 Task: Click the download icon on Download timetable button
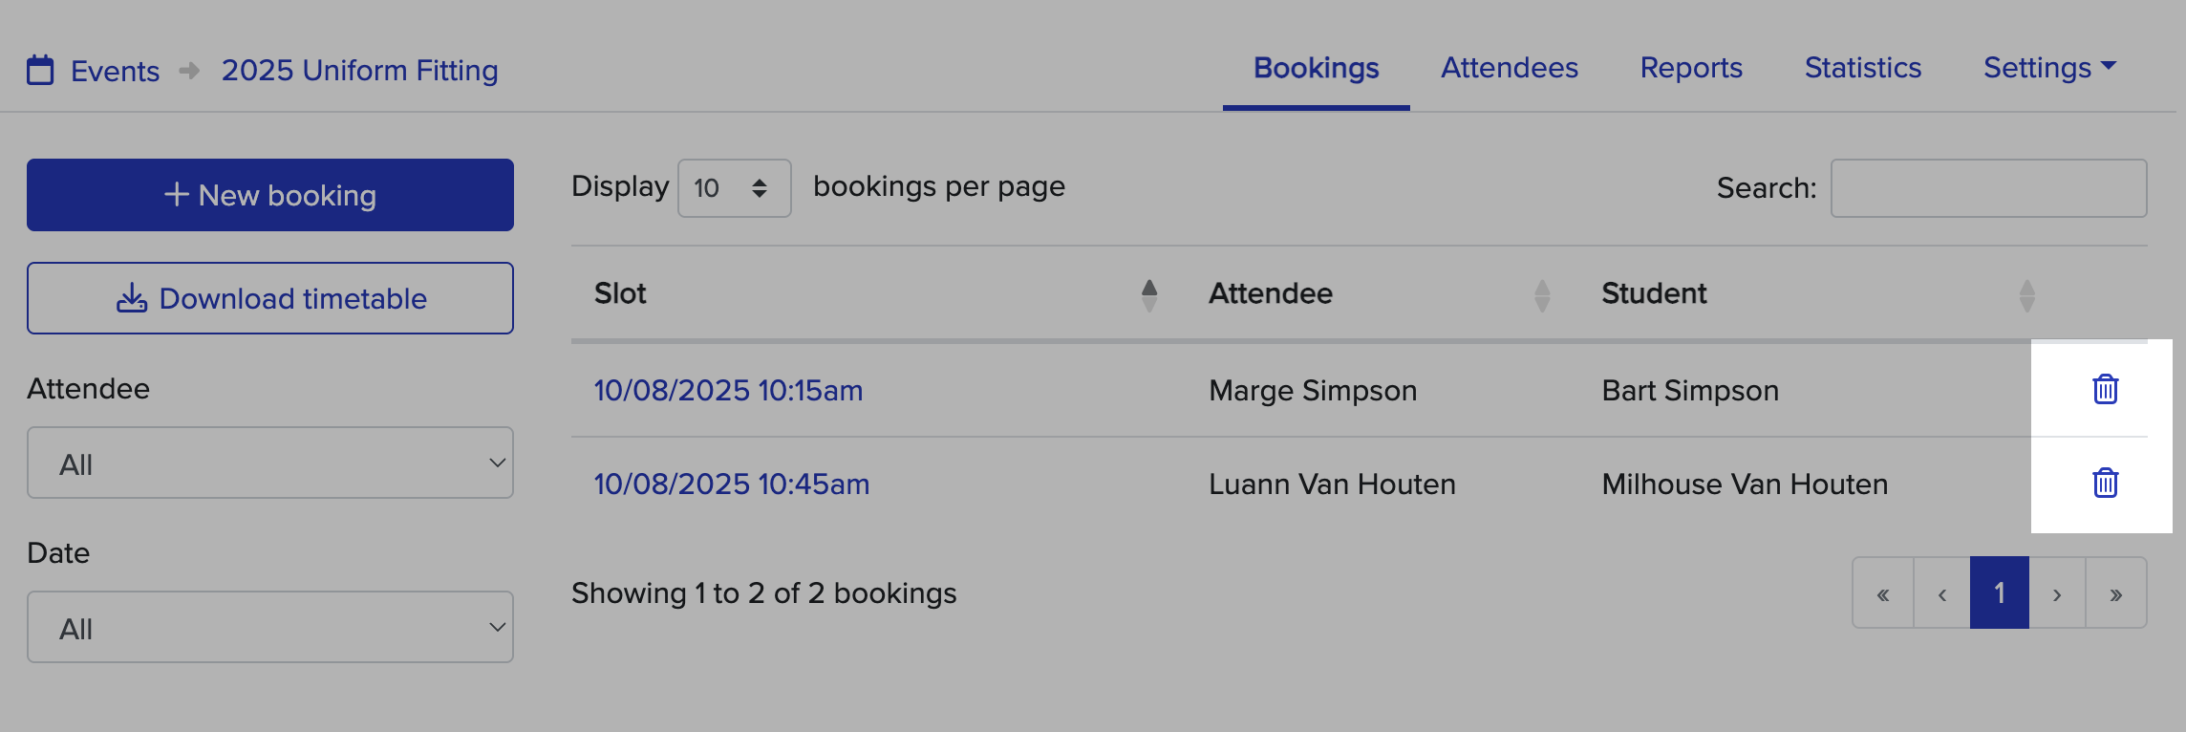coord(131,298)
